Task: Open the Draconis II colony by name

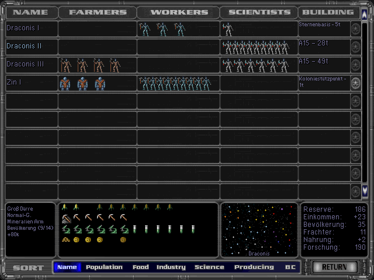Action: pyautogui.click(x=24, y=45)
